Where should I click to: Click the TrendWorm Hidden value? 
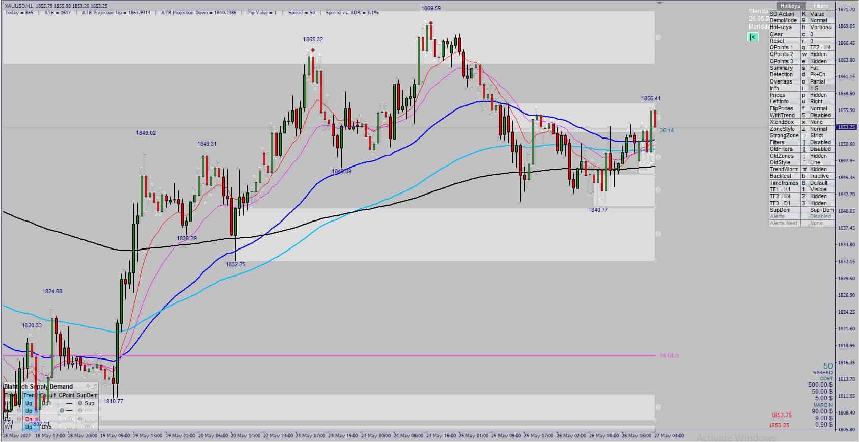point(821,170)
